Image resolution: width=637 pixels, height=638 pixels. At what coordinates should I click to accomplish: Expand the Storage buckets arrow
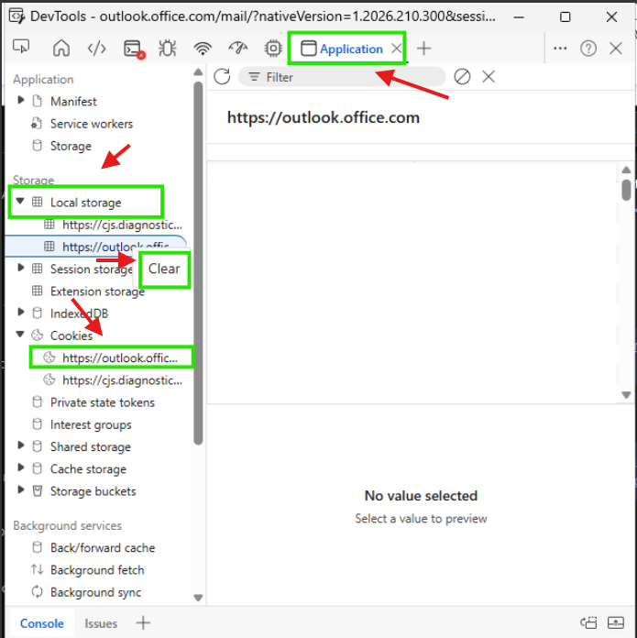(20, 489)
